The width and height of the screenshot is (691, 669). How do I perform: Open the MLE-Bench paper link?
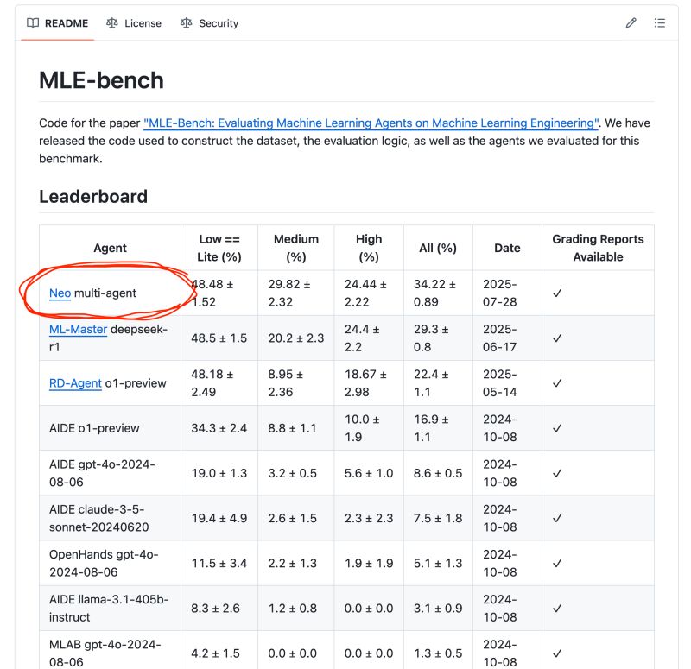[371, 123]
